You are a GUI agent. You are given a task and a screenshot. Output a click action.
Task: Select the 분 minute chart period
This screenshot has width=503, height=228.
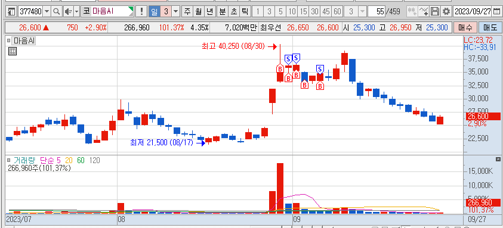tap(222, 12)
